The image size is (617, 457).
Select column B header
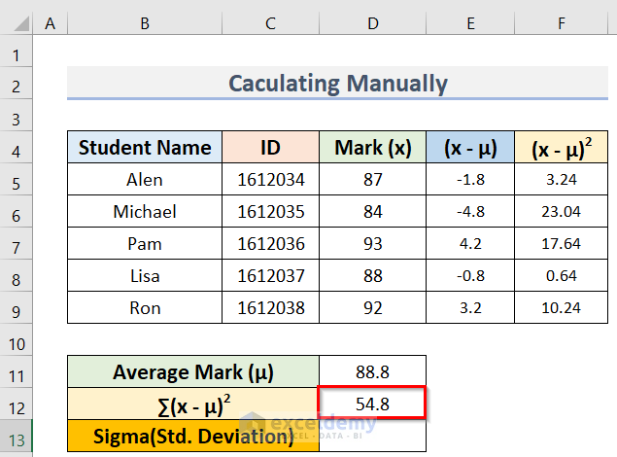point(145,23)
